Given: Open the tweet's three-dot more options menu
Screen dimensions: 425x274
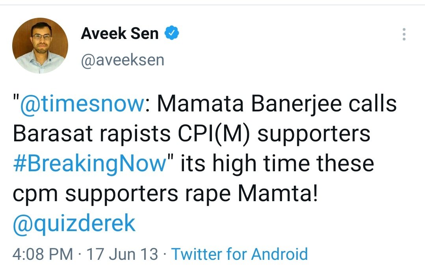Looking at the screenshot, I should coord(404,35).
